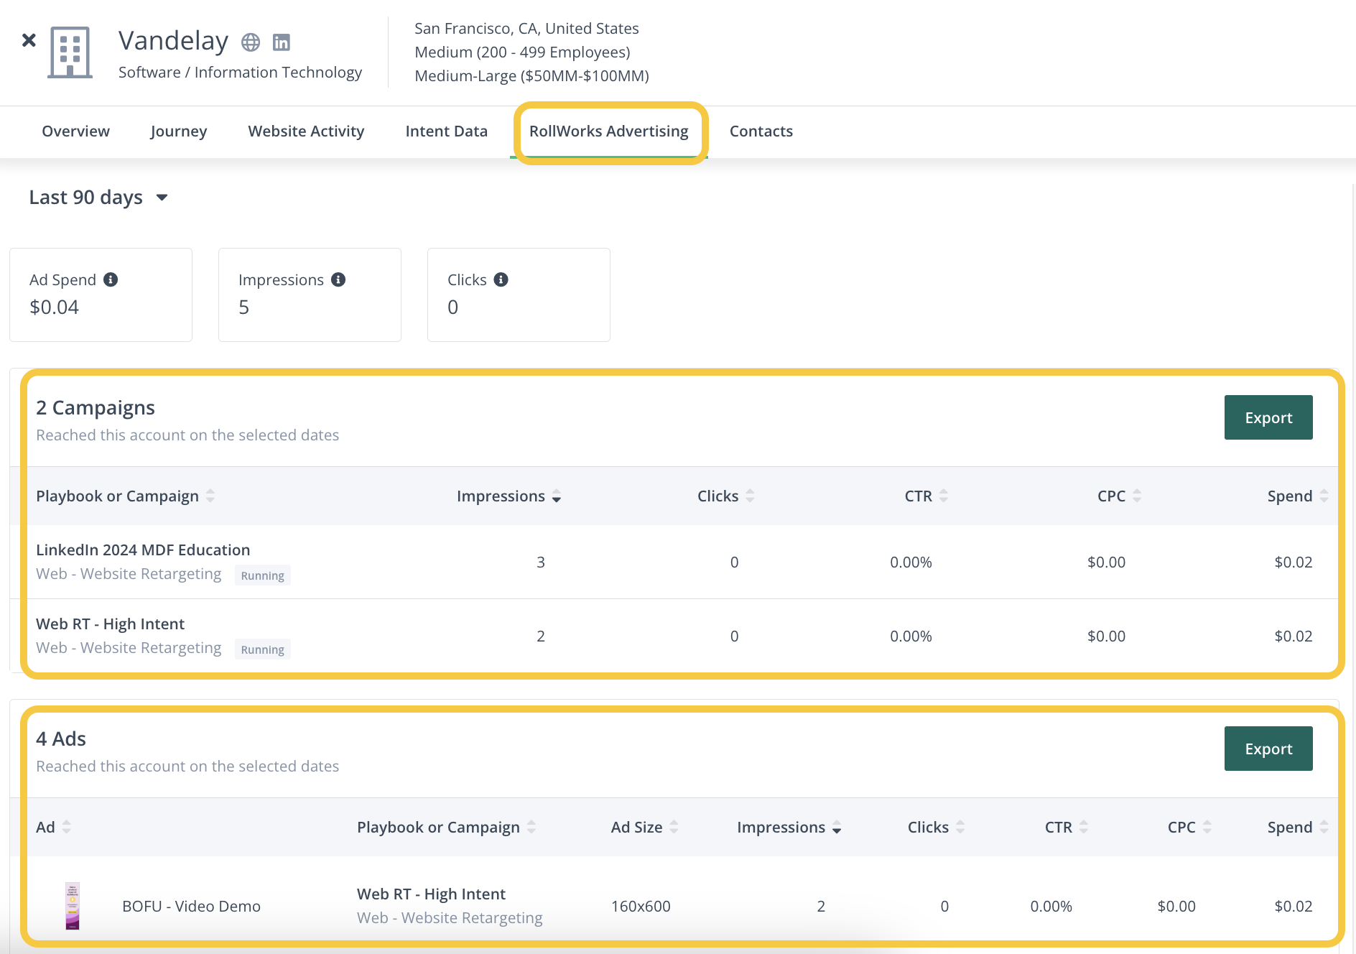Switch to the Journey tab
The image size is (1356, 954).
[179, 131]
